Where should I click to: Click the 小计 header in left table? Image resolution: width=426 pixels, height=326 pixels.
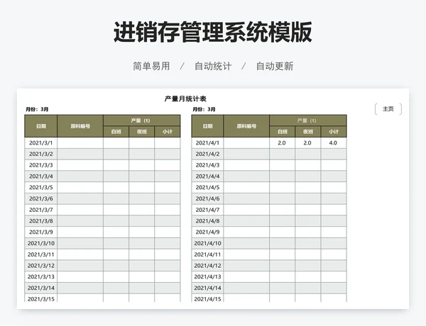[x=168, y=132]
